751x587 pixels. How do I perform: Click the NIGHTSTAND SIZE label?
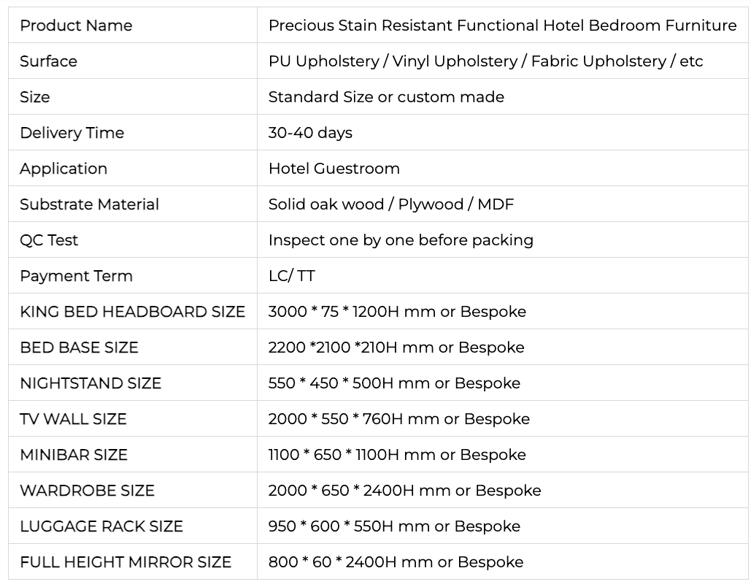pyautogui.click(x=90, y=383)
